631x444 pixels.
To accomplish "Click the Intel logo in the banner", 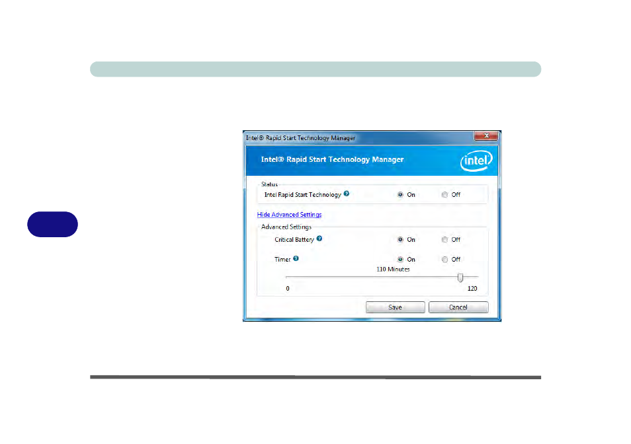I will 476,161.
